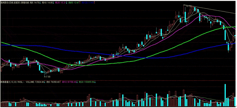Click the down arrow next to 均5: 14.70

click(40, 3)
